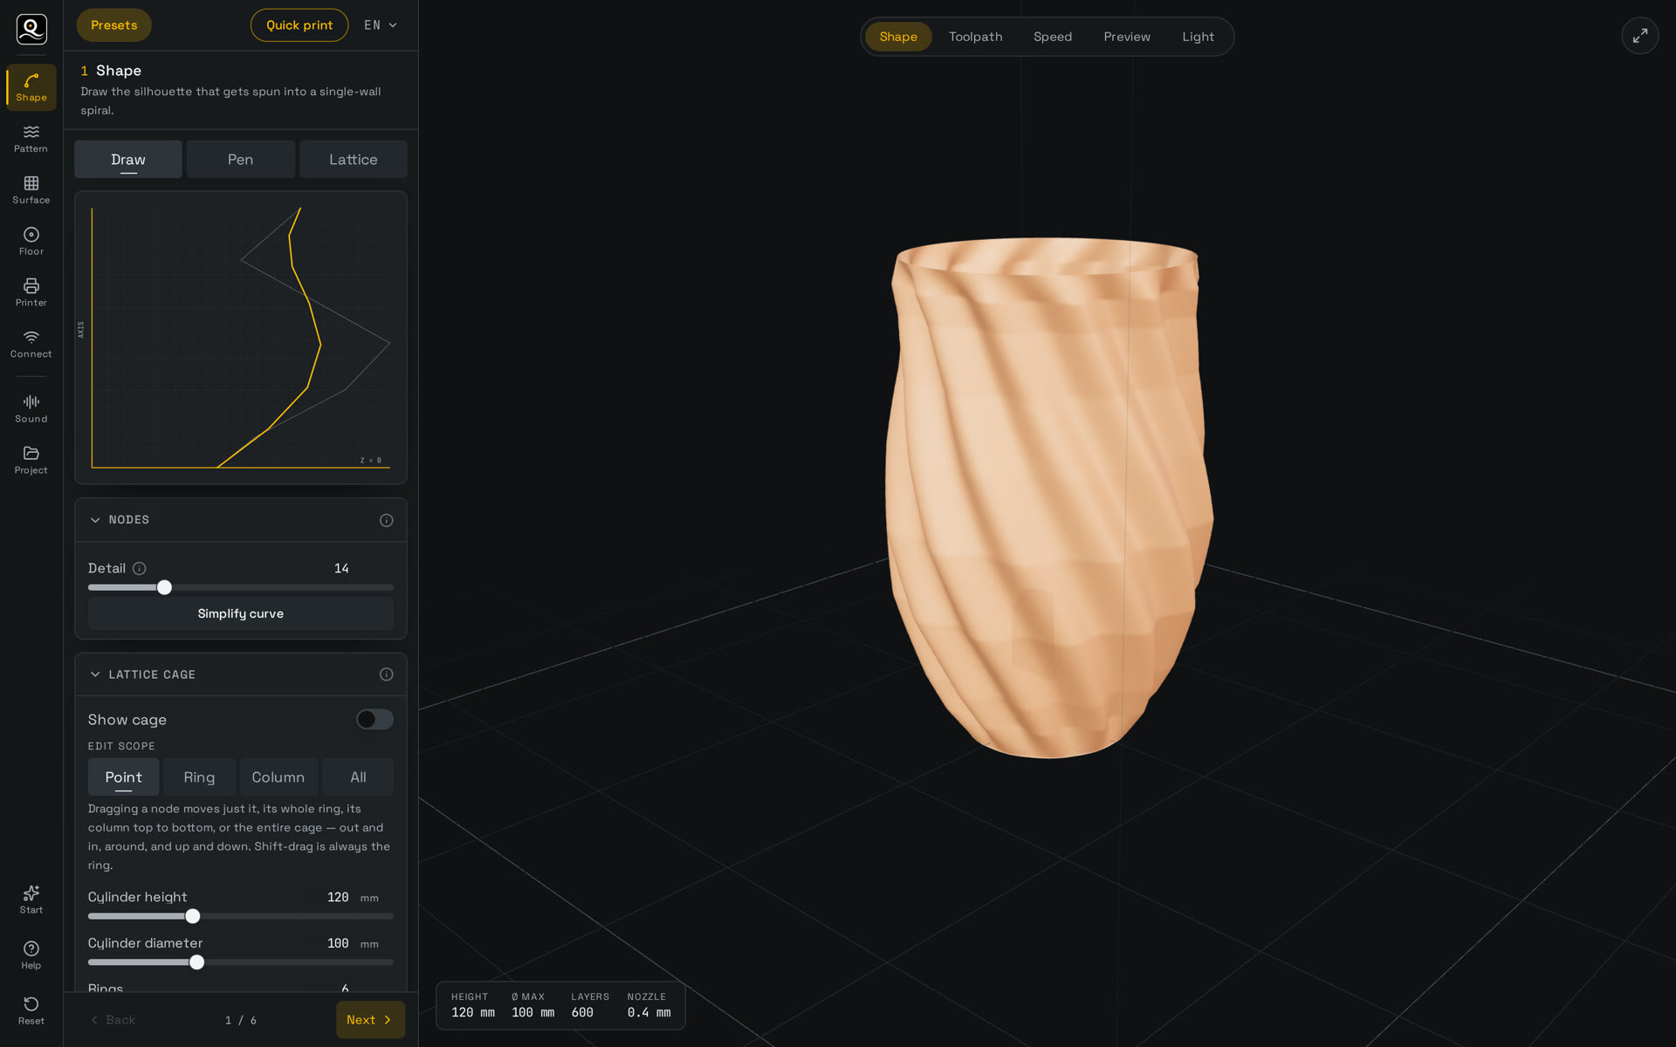Click the app logo icon
Viewport: 1676px width, 1047px height.
(x=31, y=29)
